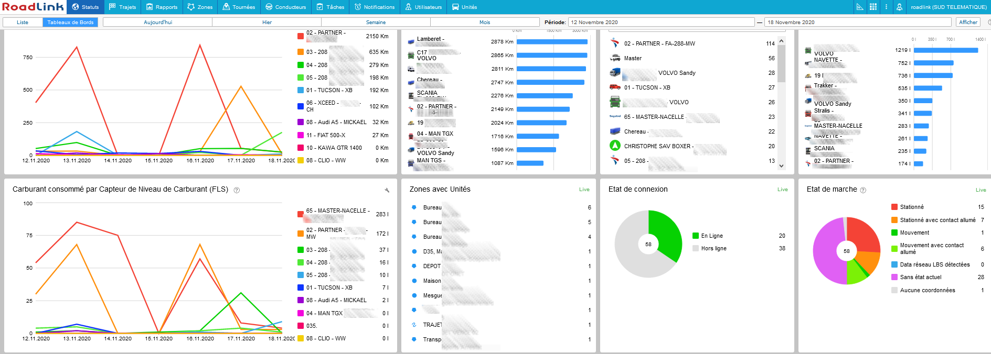Click the unit list scroll down arrow
This screenshot has width=991, height=354.
pos(782,166)
